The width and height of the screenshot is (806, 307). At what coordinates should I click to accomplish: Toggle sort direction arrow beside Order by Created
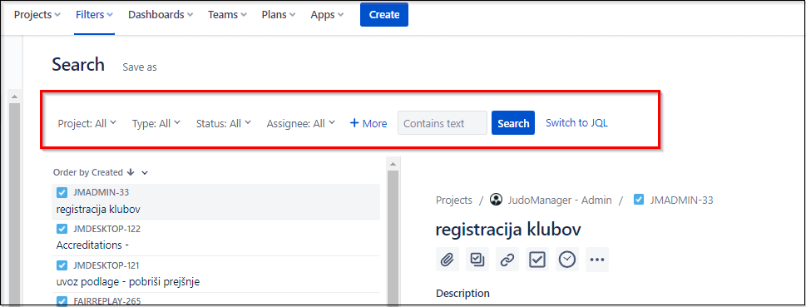coord(131,172)
